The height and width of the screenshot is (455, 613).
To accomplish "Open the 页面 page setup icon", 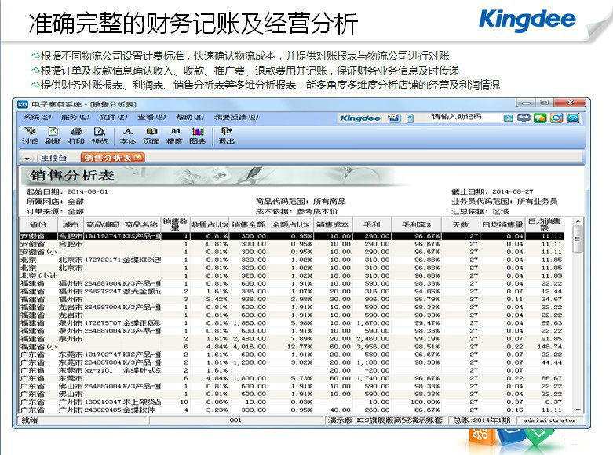I will point(151,136).
